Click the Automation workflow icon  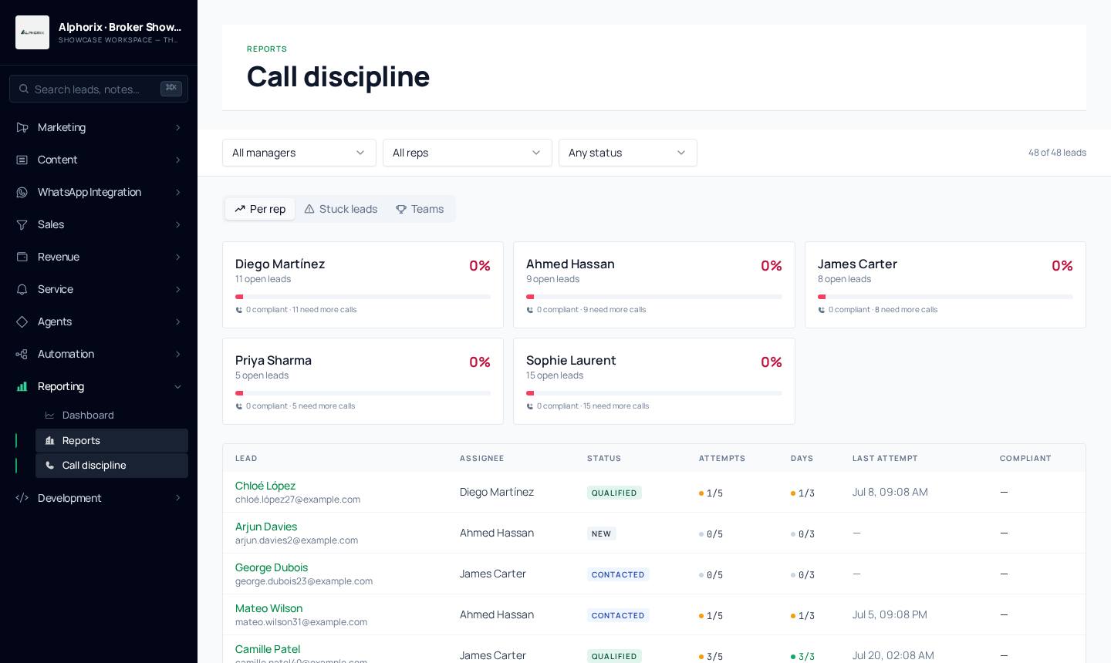pyautogui.click(x=22, y=354)
